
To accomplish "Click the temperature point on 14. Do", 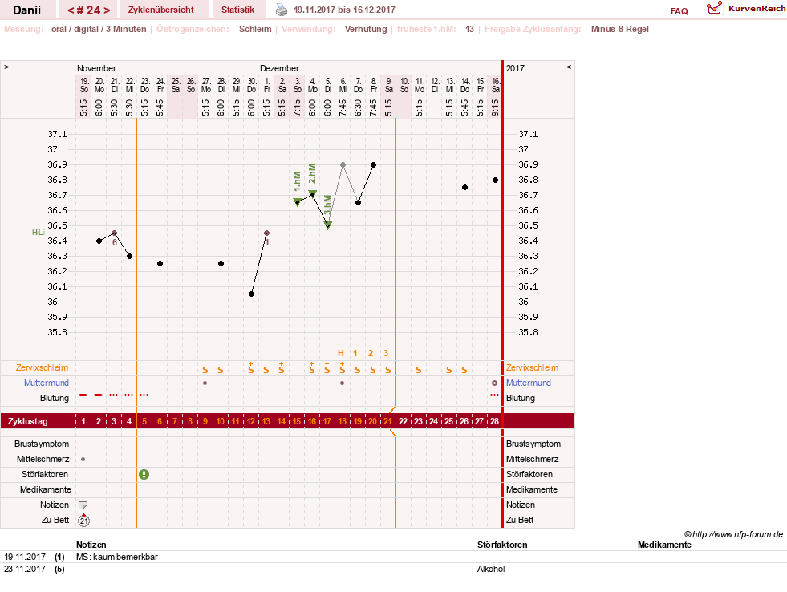I will pos(464,187).
